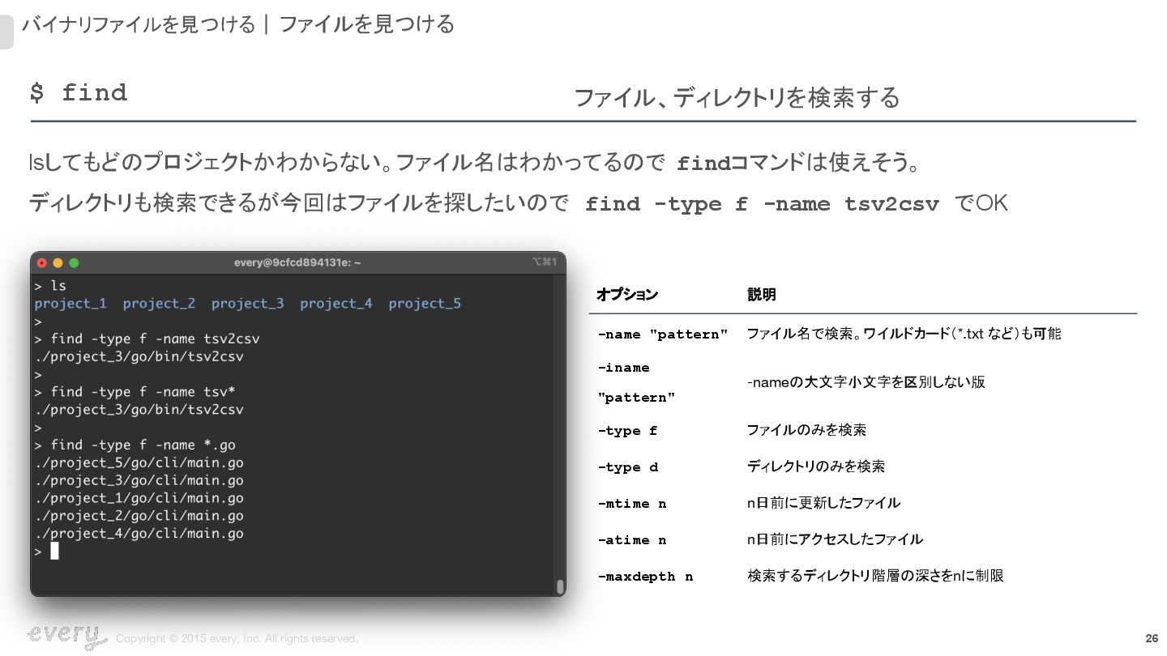
Task: Click description '検索するディレクトリ階層の深さをnに制限'
Action: coord(875,576)
